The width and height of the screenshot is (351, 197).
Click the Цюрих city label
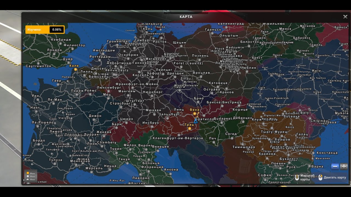[x=126, y=119]
